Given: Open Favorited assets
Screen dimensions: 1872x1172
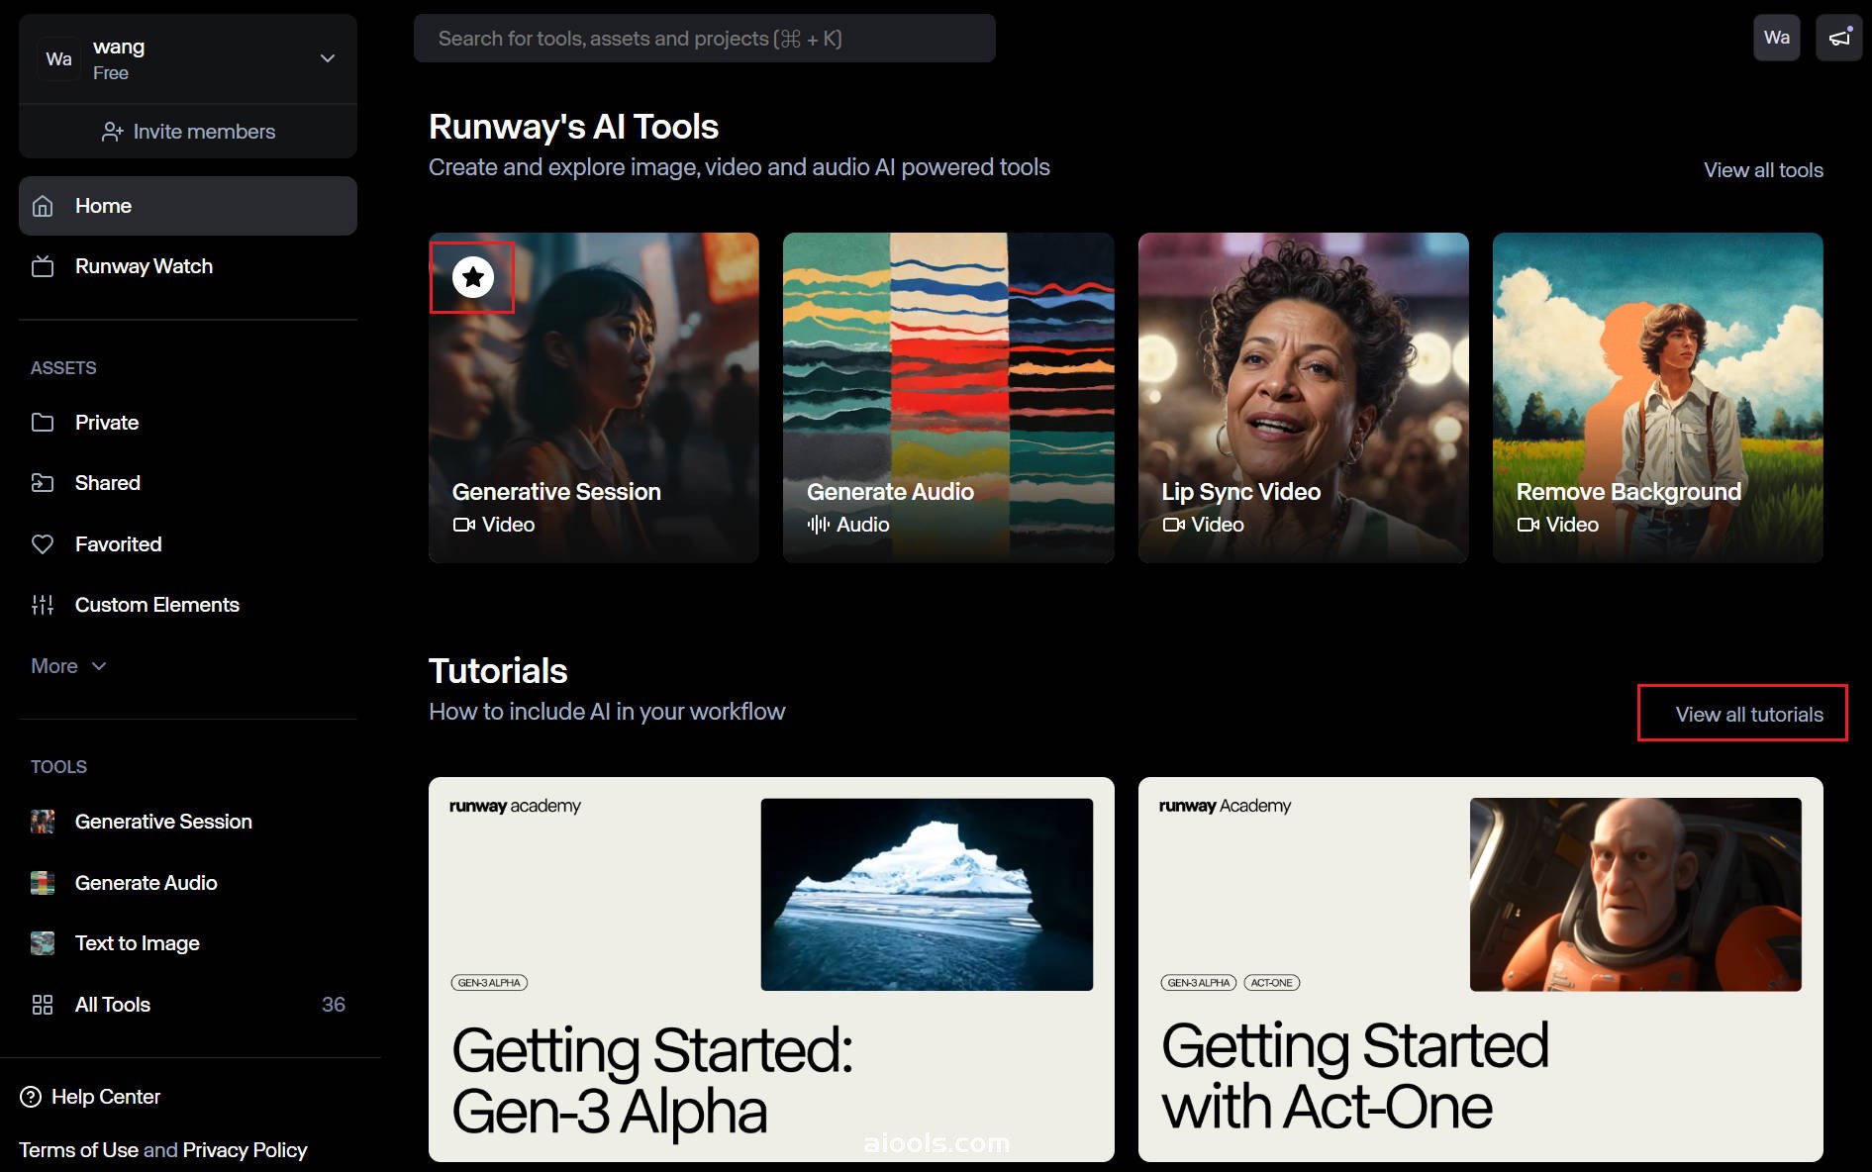Looking at the screenshot, I should coord(188,544).
